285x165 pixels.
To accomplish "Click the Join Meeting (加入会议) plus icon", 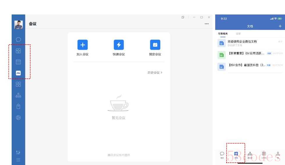I will (x=83, y=45).
